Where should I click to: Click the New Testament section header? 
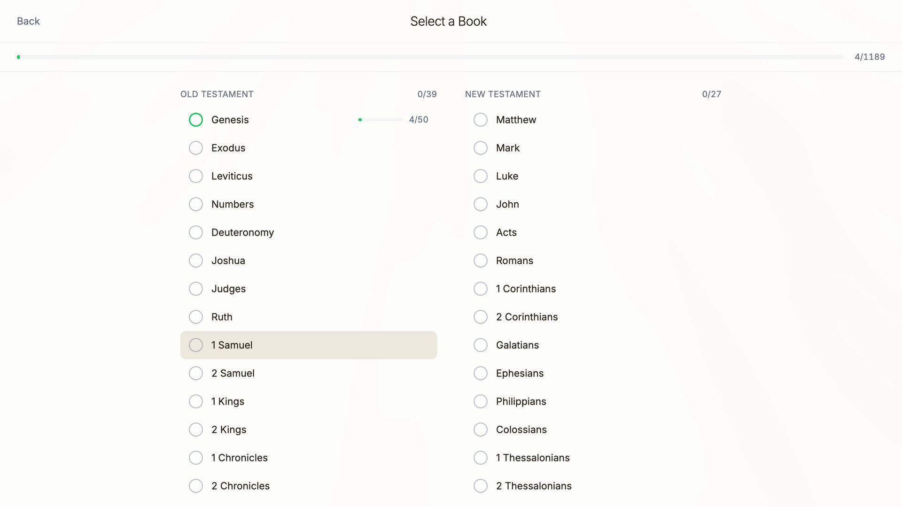[x=503, y=94]
